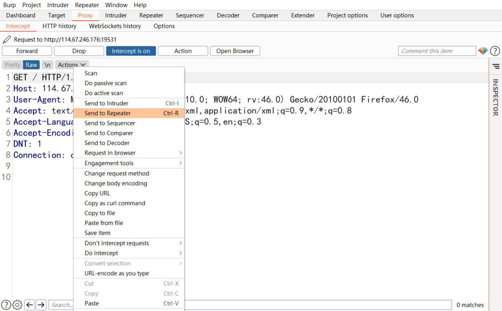This screenshot has width=502, height=311.
Task: Choose Send to Repeater
Action: pyautogui.click(x=129, y=113)
